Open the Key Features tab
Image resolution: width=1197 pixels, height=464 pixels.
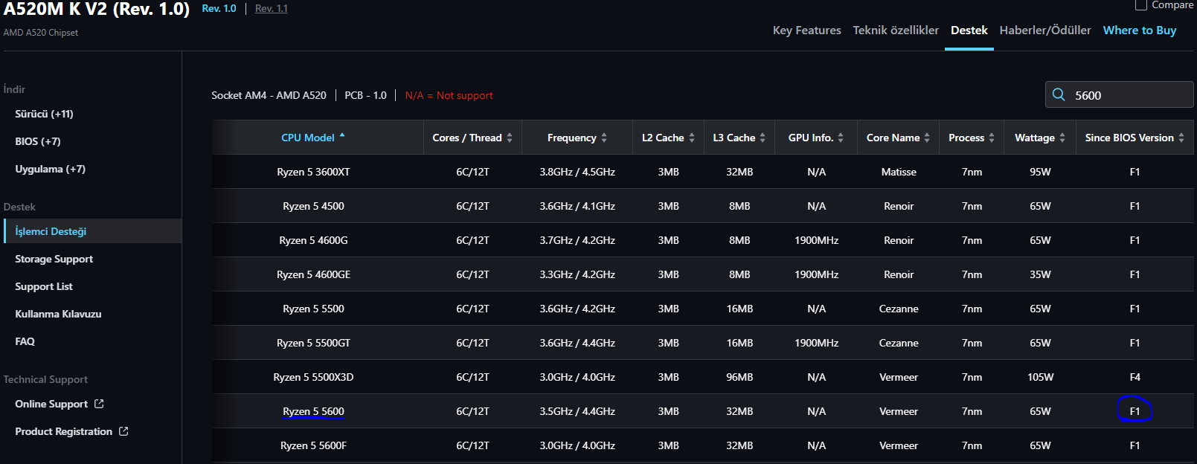click(806, 30)
